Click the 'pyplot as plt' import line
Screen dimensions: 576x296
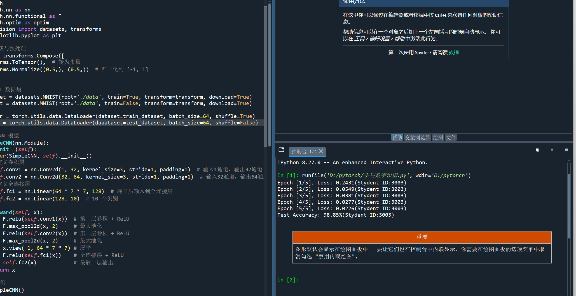tap(31, 36)
